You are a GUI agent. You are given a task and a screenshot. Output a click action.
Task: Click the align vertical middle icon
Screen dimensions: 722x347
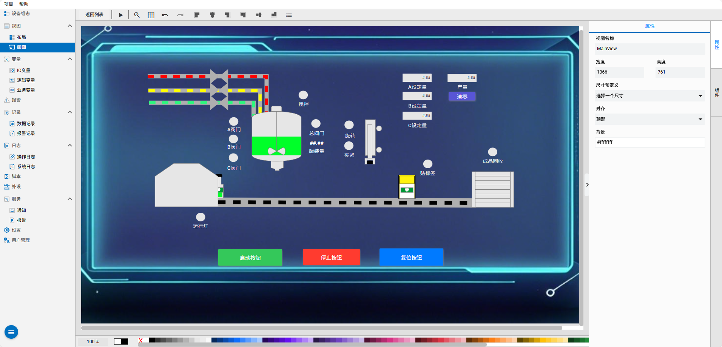pos(259,15)
